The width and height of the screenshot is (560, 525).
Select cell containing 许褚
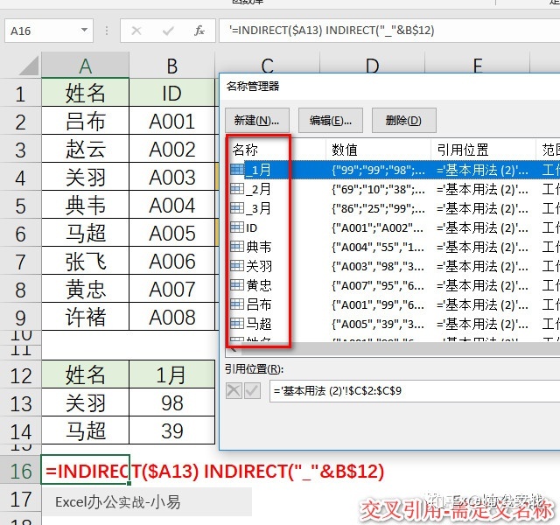tap(86, 317)
